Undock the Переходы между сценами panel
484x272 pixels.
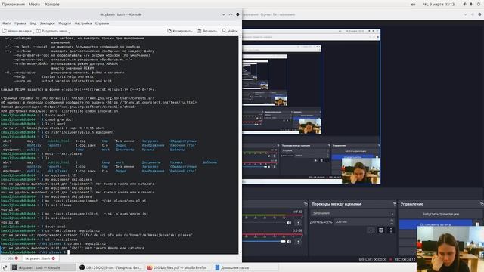[394, 204]
